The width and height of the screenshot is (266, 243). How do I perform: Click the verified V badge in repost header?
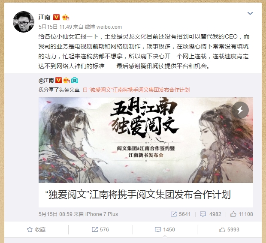tap(58, 80)
